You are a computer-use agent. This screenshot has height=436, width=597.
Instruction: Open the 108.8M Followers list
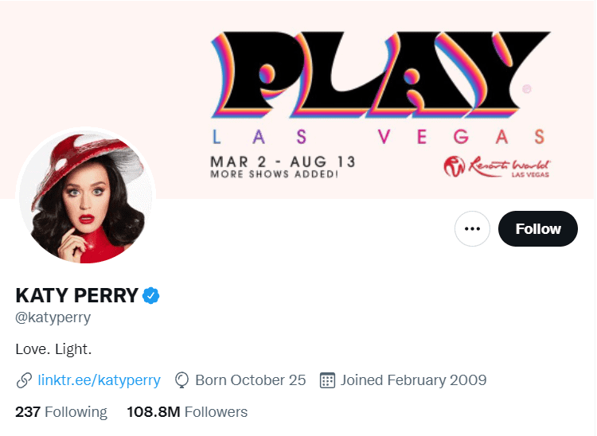click(x=187, y=411)
